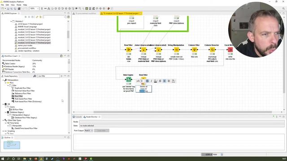Click the Row Filter node labeled 'del totals row'
Image resolution: width=287 pixels, height=161 pixels.
click(129, 50)
